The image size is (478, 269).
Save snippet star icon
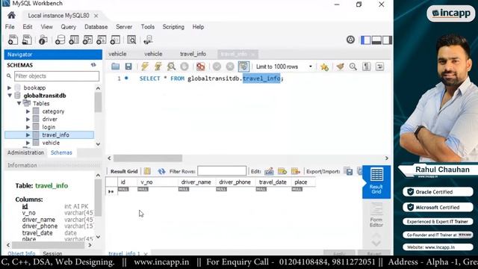(324, 67)
